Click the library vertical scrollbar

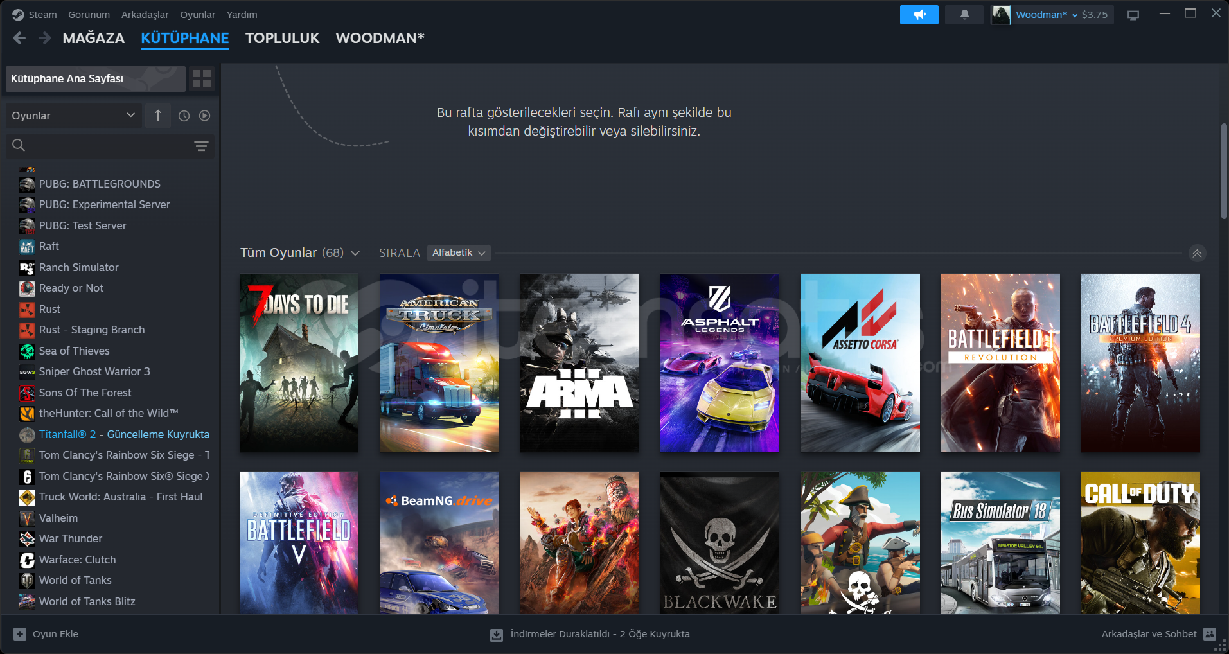click(1224, 171)
